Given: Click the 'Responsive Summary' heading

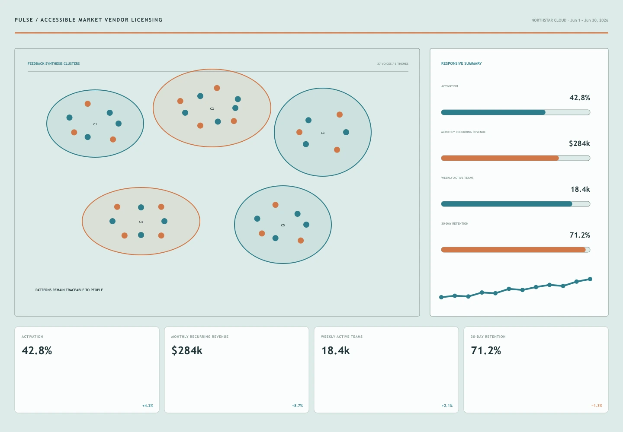Looking at the screenshot, I should pos(461,64).
